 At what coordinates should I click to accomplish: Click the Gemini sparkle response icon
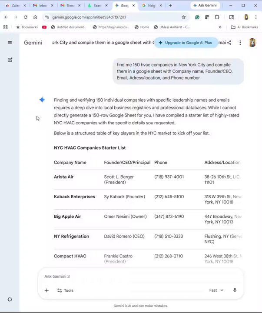click(42, 100)
